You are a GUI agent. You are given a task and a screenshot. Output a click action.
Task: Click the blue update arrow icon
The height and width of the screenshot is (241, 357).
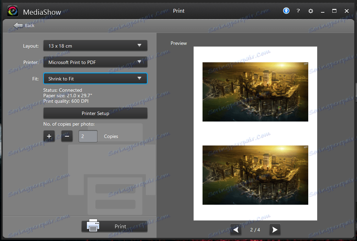286,11
